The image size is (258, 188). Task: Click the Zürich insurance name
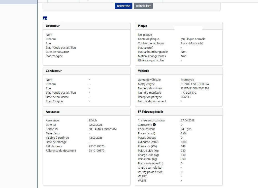tap(93, 120)
